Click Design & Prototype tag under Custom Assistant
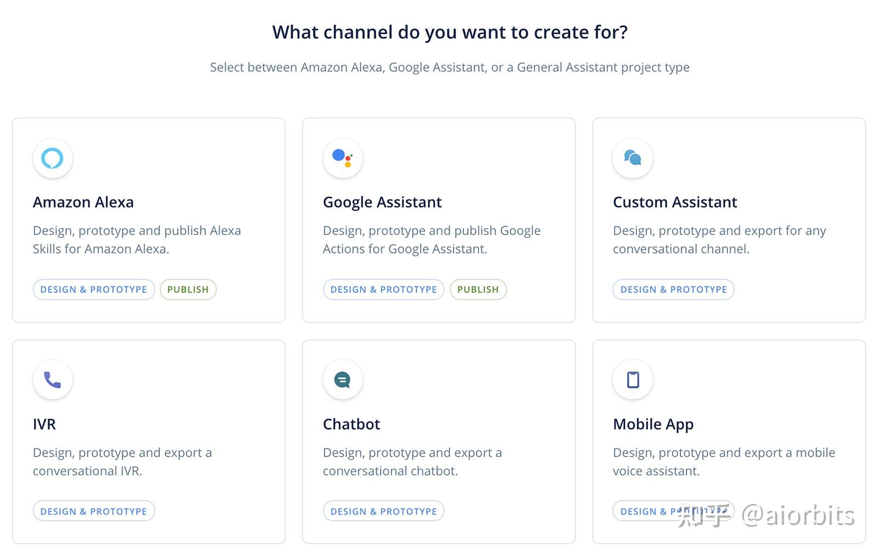Image resolution: width=877 pixels, height=551 pixels. 674,289
